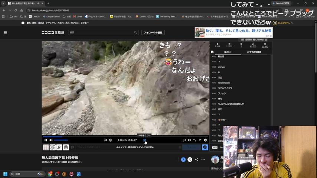
Task: Open the three-dot more options menu
Action: click(x=203, y=159)
